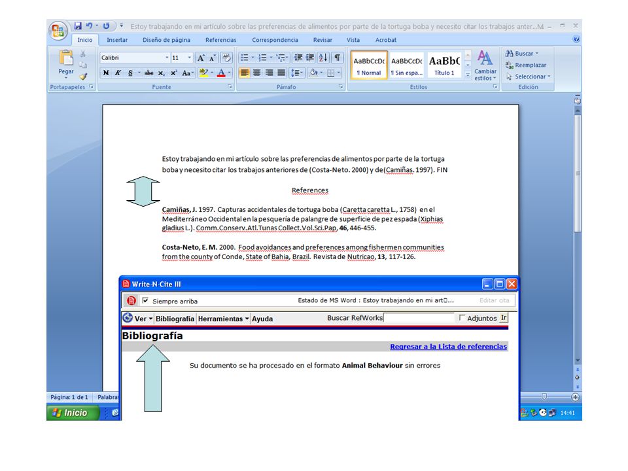Screen dimensions: 628x471
Task: Apply subscript formatting
Action: (x=161, y=73)
